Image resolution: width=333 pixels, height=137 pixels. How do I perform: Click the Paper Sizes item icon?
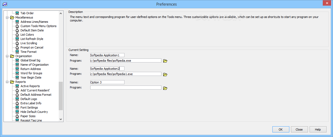[17, 116]
